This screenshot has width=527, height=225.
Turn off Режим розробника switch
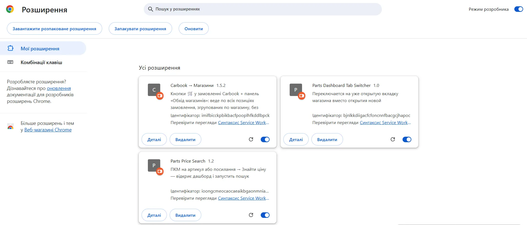click(518, 9)
